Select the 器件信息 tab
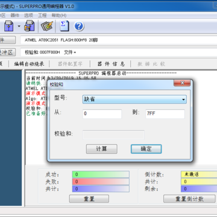217x217 pixels. [111, 64]
